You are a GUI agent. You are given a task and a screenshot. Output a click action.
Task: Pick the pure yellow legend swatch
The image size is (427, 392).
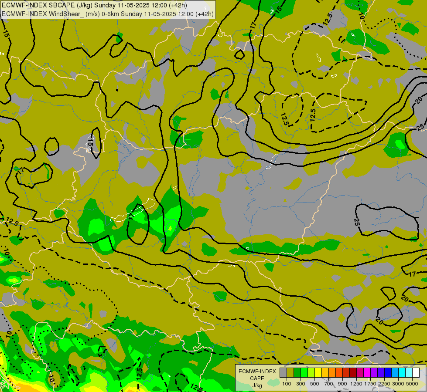(x=318, y=373)
